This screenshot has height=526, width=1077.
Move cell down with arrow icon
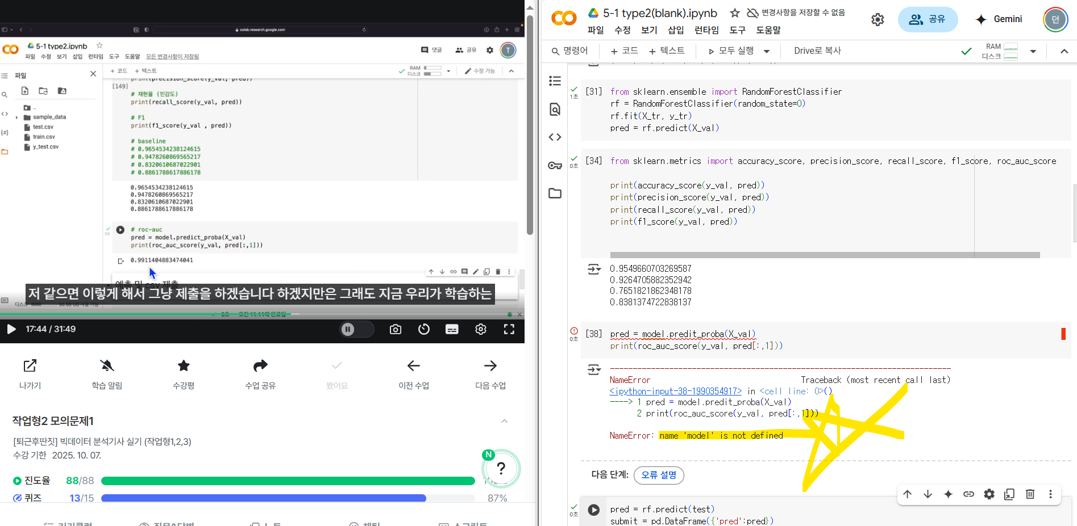coord(928,494)
